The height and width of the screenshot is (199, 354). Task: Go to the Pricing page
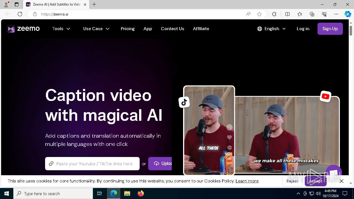(x=127, y=29)
